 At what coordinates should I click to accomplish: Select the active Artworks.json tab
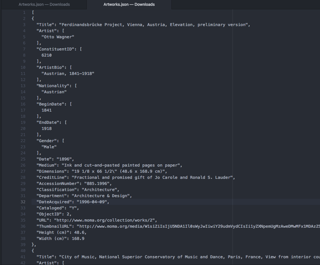click(x=129, y=5)
